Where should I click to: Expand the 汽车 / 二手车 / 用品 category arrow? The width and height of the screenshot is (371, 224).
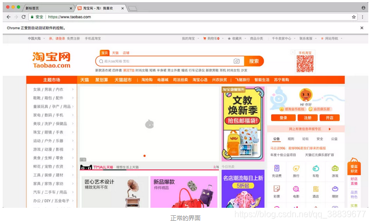[x=73, y=192]
